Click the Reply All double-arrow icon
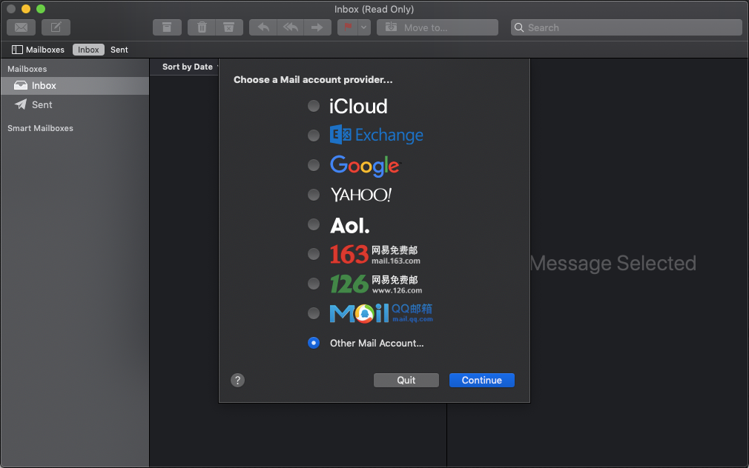This screenshot has width=749, height=468. point(291,27)
